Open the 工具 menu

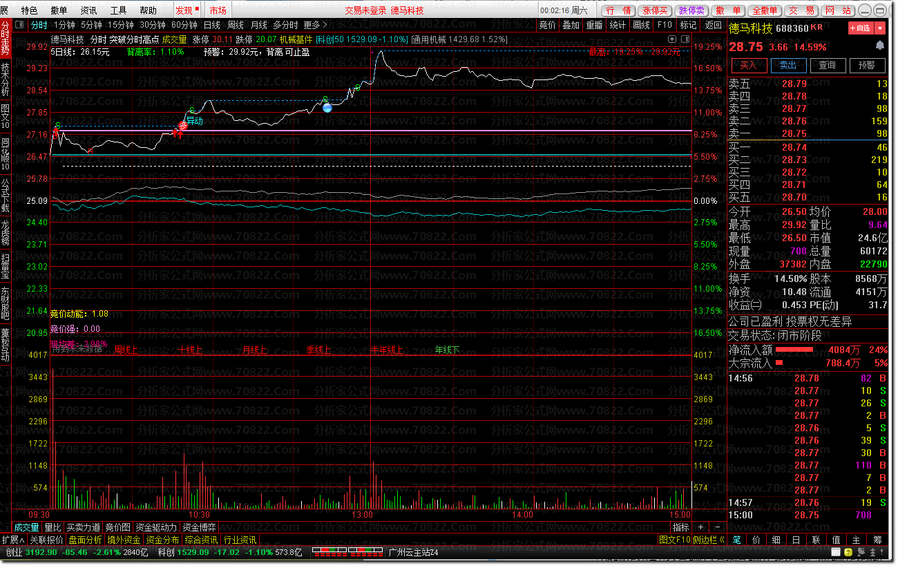coord(119,10)
